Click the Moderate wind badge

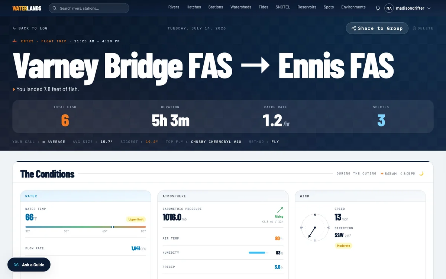pyautogui.click(x=343, y=246)
